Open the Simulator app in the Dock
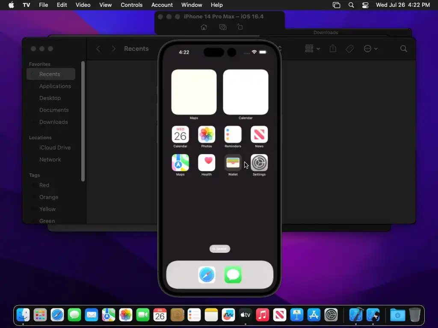The image size is (438, 328). (373, 315)
